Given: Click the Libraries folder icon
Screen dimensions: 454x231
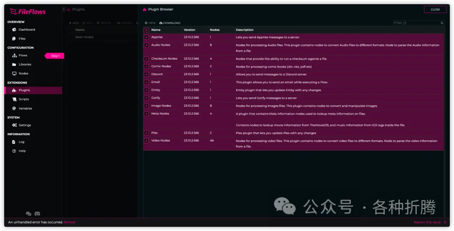Looking at the screenshot, I should [x=14, y=65].
